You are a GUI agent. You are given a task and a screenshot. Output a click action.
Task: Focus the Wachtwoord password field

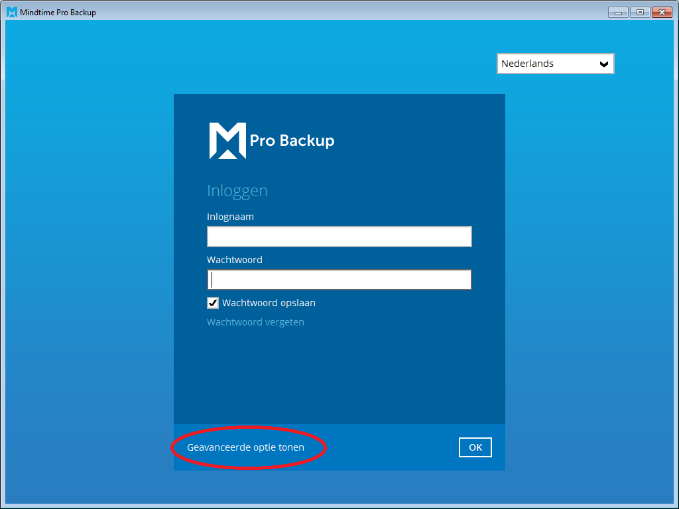coord(339,280)
